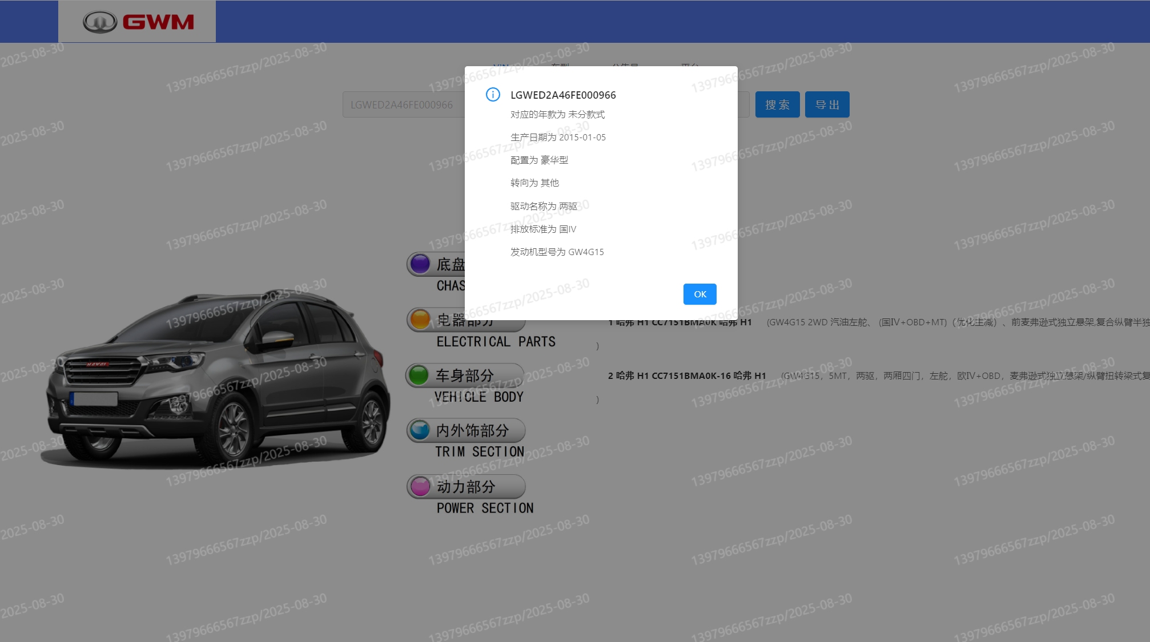The width and height of the screenshot is (1150, 642).
Task: Open 动力部分 Power Section
Action: coord(466,487)
